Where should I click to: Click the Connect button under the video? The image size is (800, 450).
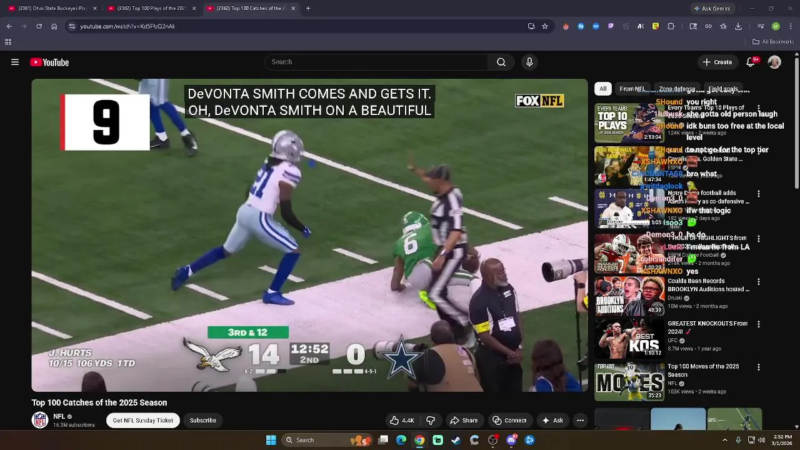[509, 421]
